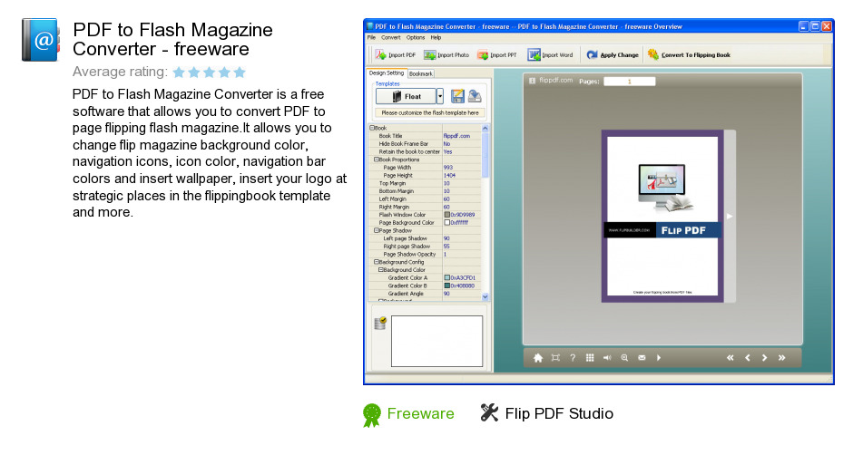Click the empty description text box
The width and height of the screenshot is (853, 455).
(436, 342)
